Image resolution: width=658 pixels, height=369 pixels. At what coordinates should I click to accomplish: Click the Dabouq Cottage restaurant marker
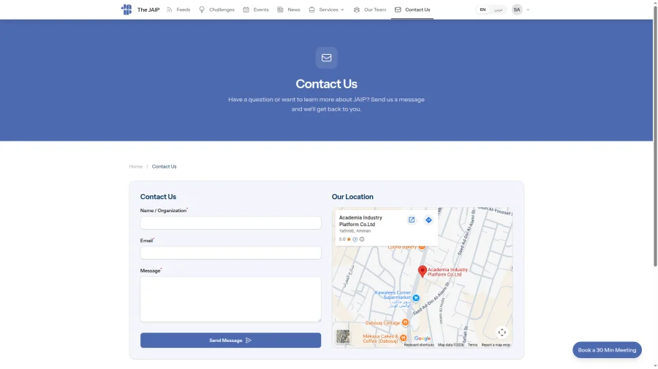coord(405,322)
